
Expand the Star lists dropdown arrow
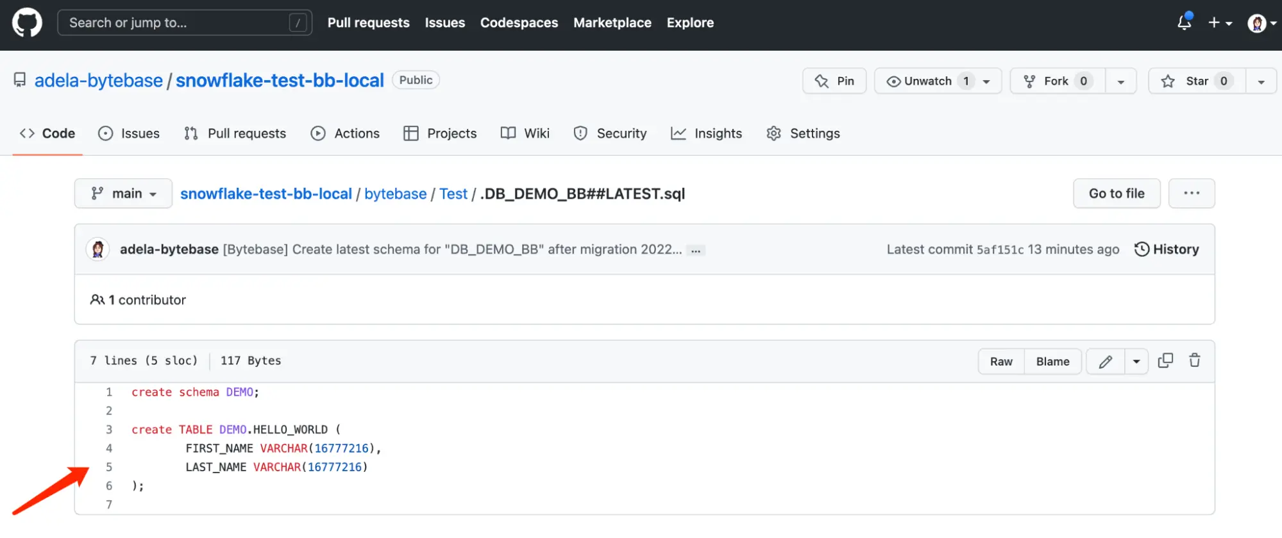click(x=1261, y=81)
